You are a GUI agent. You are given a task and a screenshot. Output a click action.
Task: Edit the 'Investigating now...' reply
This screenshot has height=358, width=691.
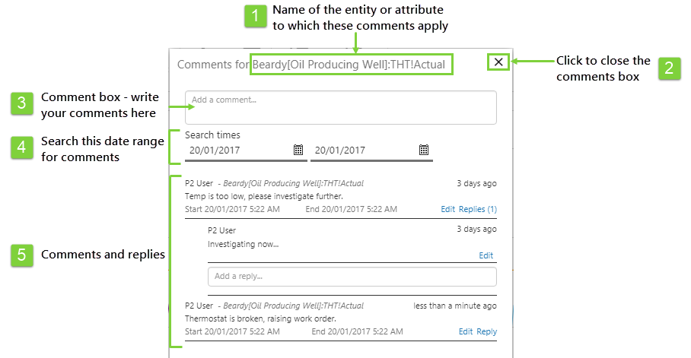(x=486, y=255)
